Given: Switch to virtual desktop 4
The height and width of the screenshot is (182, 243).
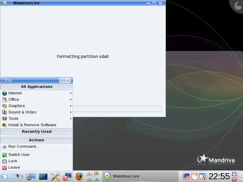Looking at the screenshot, I should coord(97,179).
